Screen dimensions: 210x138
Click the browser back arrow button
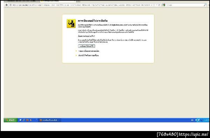click(x=7, y=5)
